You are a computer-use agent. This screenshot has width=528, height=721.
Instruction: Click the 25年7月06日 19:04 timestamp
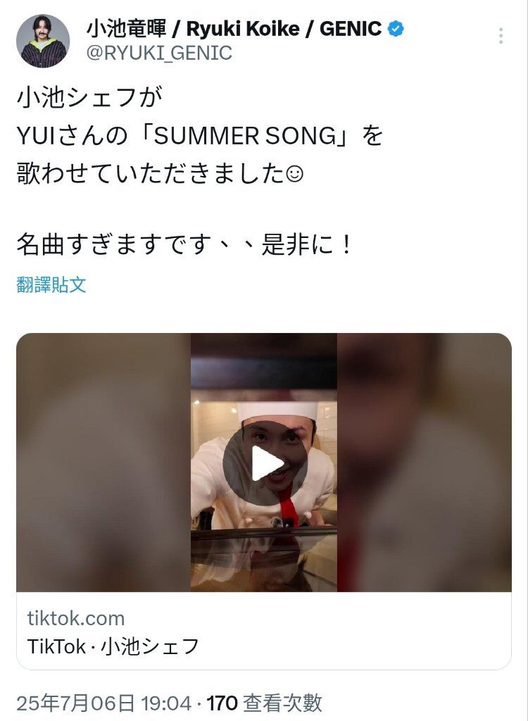coord(104,703)
